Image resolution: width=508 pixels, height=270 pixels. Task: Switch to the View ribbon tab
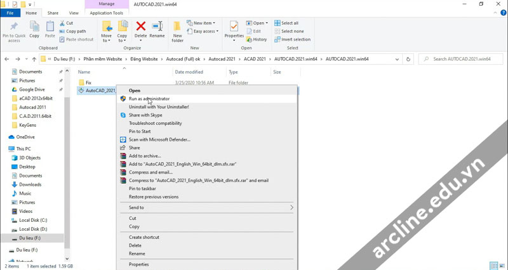point(74,13)
